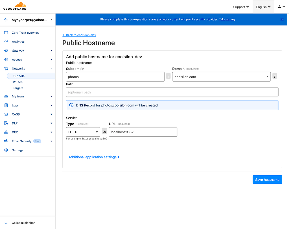Follow the Take survey link
Viewport: 289px width, 229px height.
tap(227, 19)
